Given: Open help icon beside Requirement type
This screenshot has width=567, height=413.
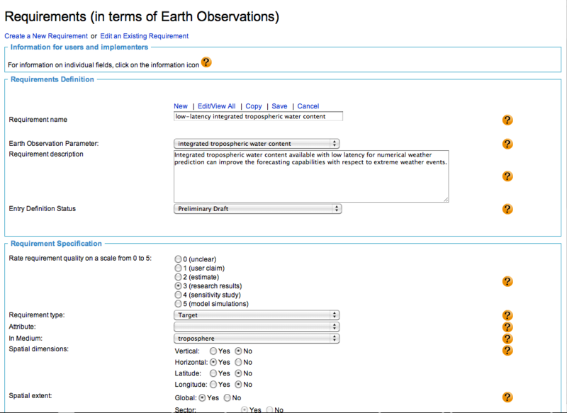Looking at the screenshot, I should pos(507,315).
